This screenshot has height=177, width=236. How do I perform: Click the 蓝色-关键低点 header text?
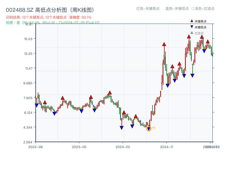177,9
